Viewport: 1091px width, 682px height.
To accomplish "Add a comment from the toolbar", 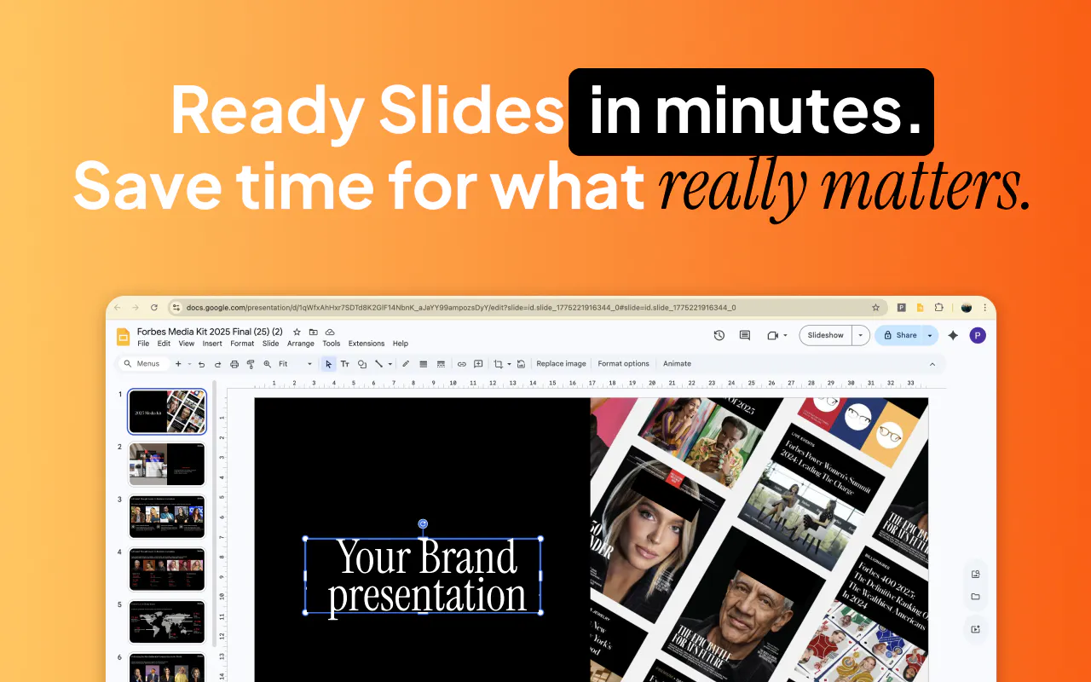I will point(479,364).
